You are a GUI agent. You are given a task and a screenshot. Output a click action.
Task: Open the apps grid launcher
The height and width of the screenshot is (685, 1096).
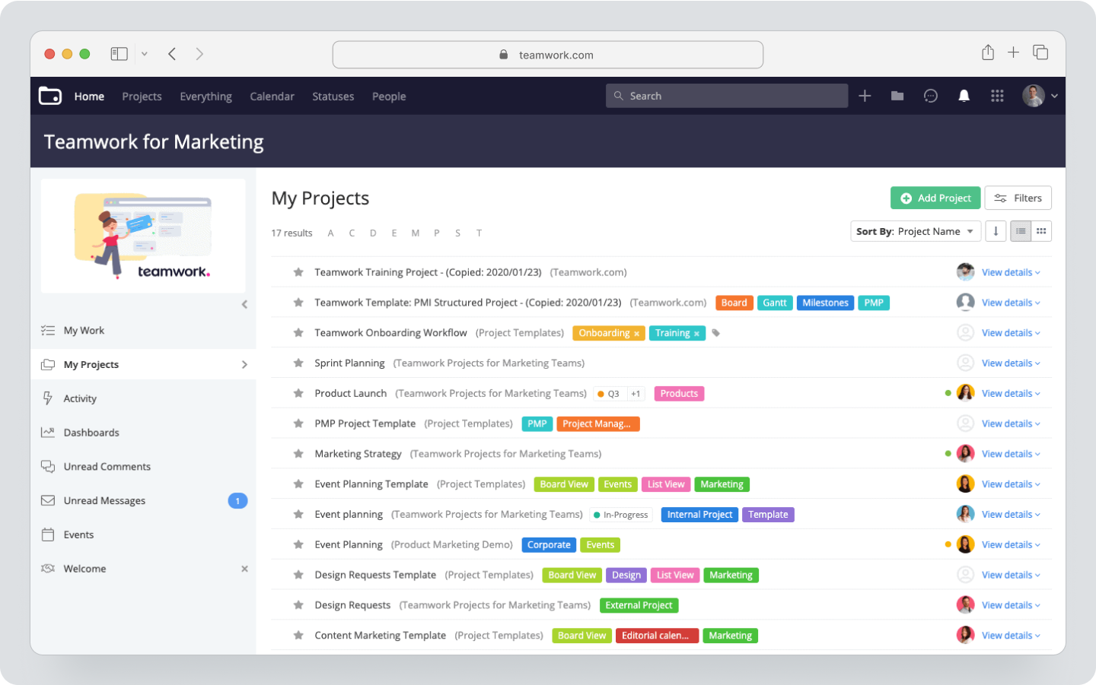[x=997, y=96]
